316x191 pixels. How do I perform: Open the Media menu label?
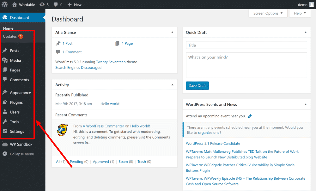tap(15, 60)
